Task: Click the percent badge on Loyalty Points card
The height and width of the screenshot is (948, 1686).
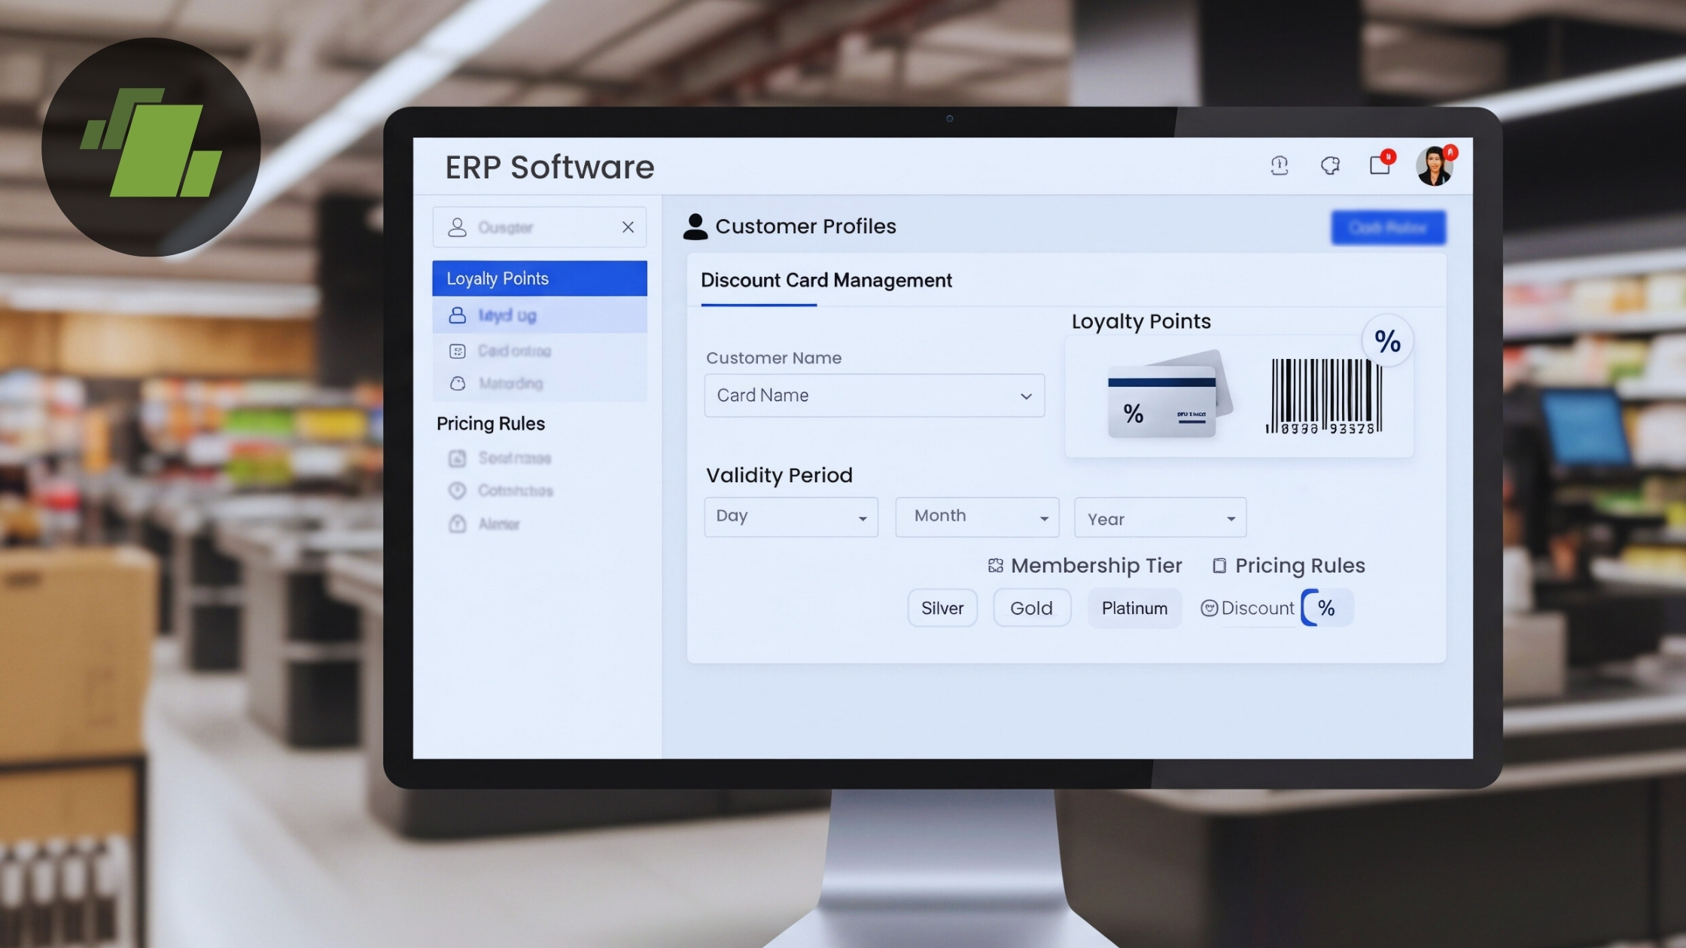Action: click(x=1386, y=342)
